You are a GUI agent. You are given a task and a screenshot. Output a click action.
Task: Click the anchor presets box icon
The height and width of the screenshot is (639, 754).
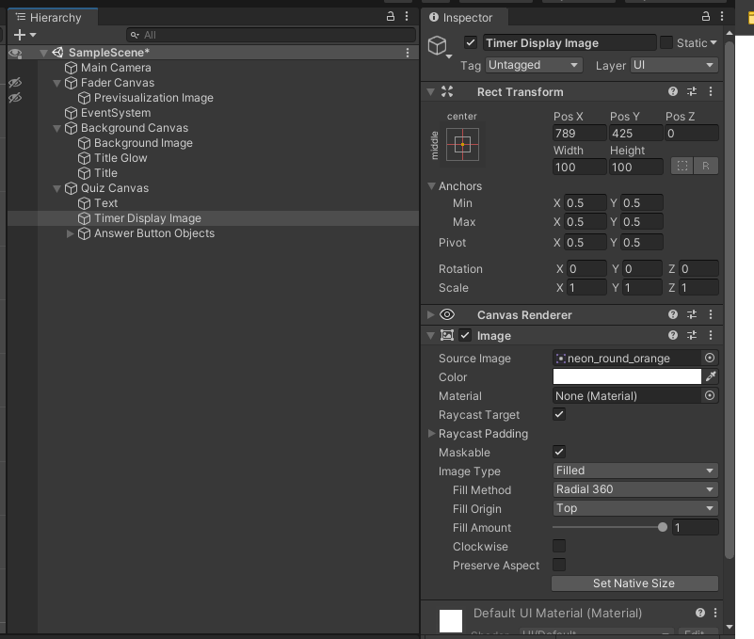pyautogui.click(x=462, y=145)
